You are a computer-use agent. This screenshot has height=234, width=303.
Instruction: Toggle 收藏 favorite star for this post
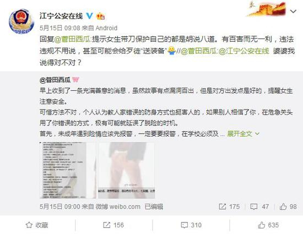tap(37, 225)
